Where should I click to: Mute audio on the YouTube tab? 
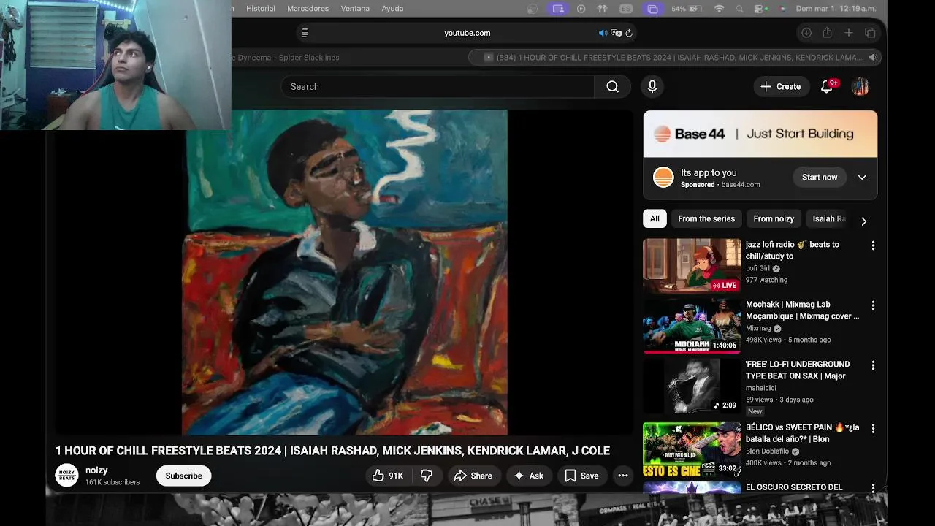pos(872,57)
